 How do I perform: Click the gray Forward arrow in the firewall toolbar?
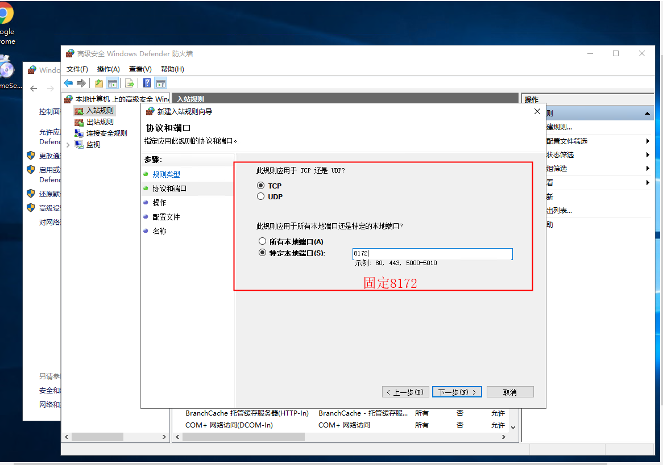[81, 83]
